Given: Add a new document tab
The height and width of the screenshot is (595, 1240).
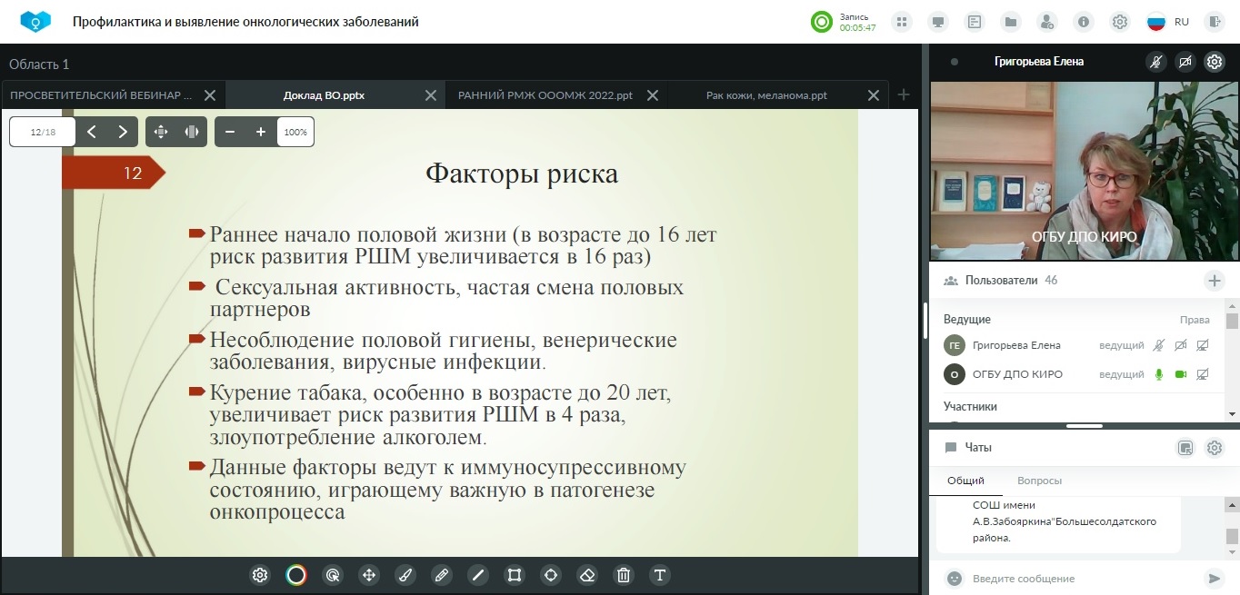Looking at the screenshot, I should (x=904, y=95).
